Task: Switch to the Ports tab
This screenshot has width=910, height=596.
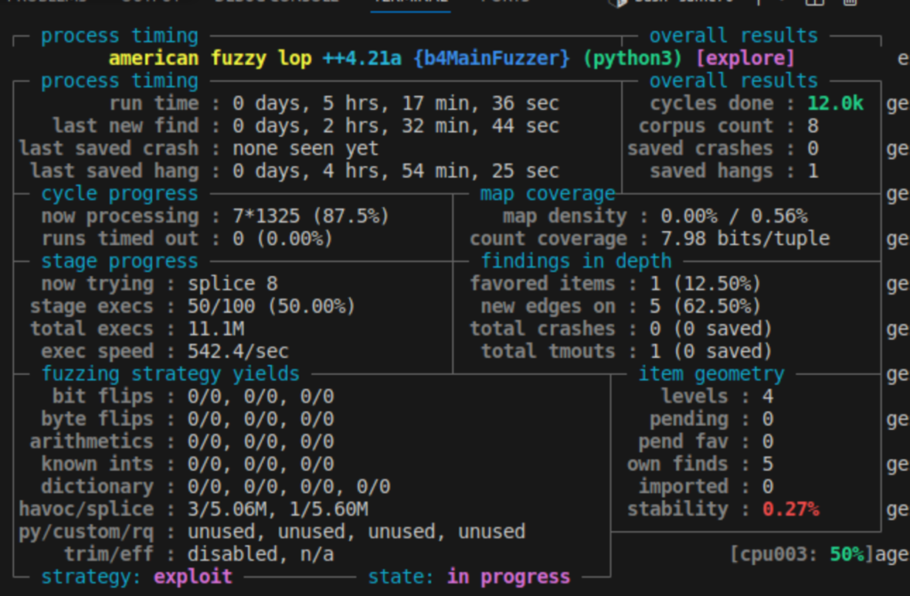Action: pos(505,3)
